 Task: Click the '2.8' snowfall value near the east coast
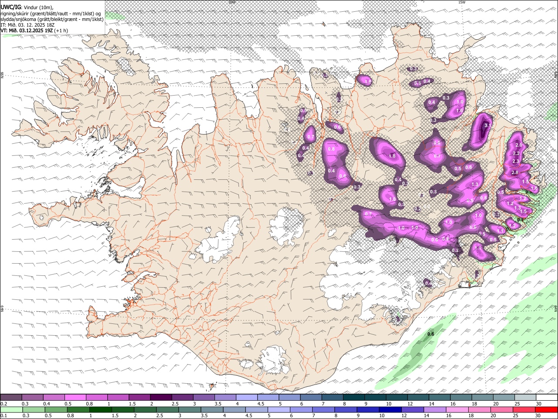515,173
